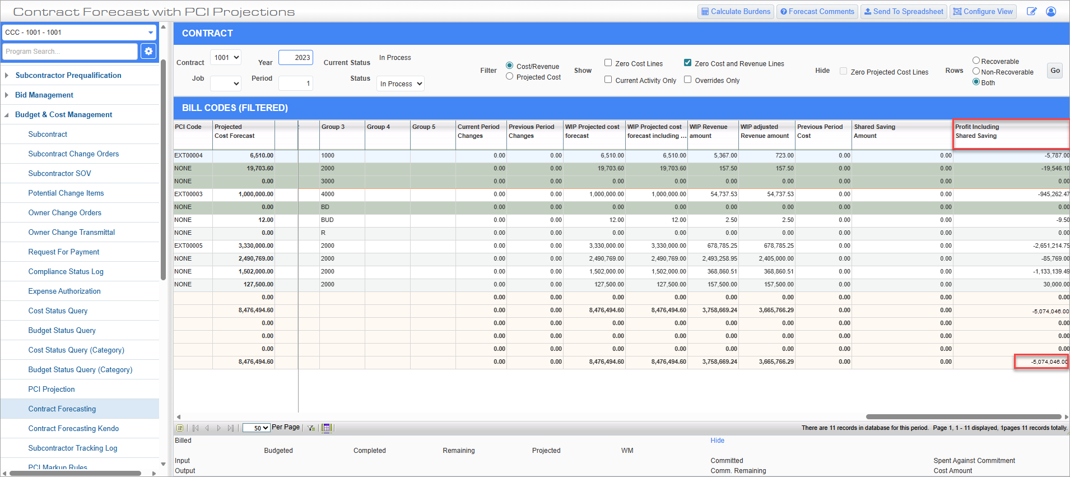The height and width of the screenshot is (477, 1070).
Task: Open the Contract 1001 dropdown
Action: click(226, 57)
